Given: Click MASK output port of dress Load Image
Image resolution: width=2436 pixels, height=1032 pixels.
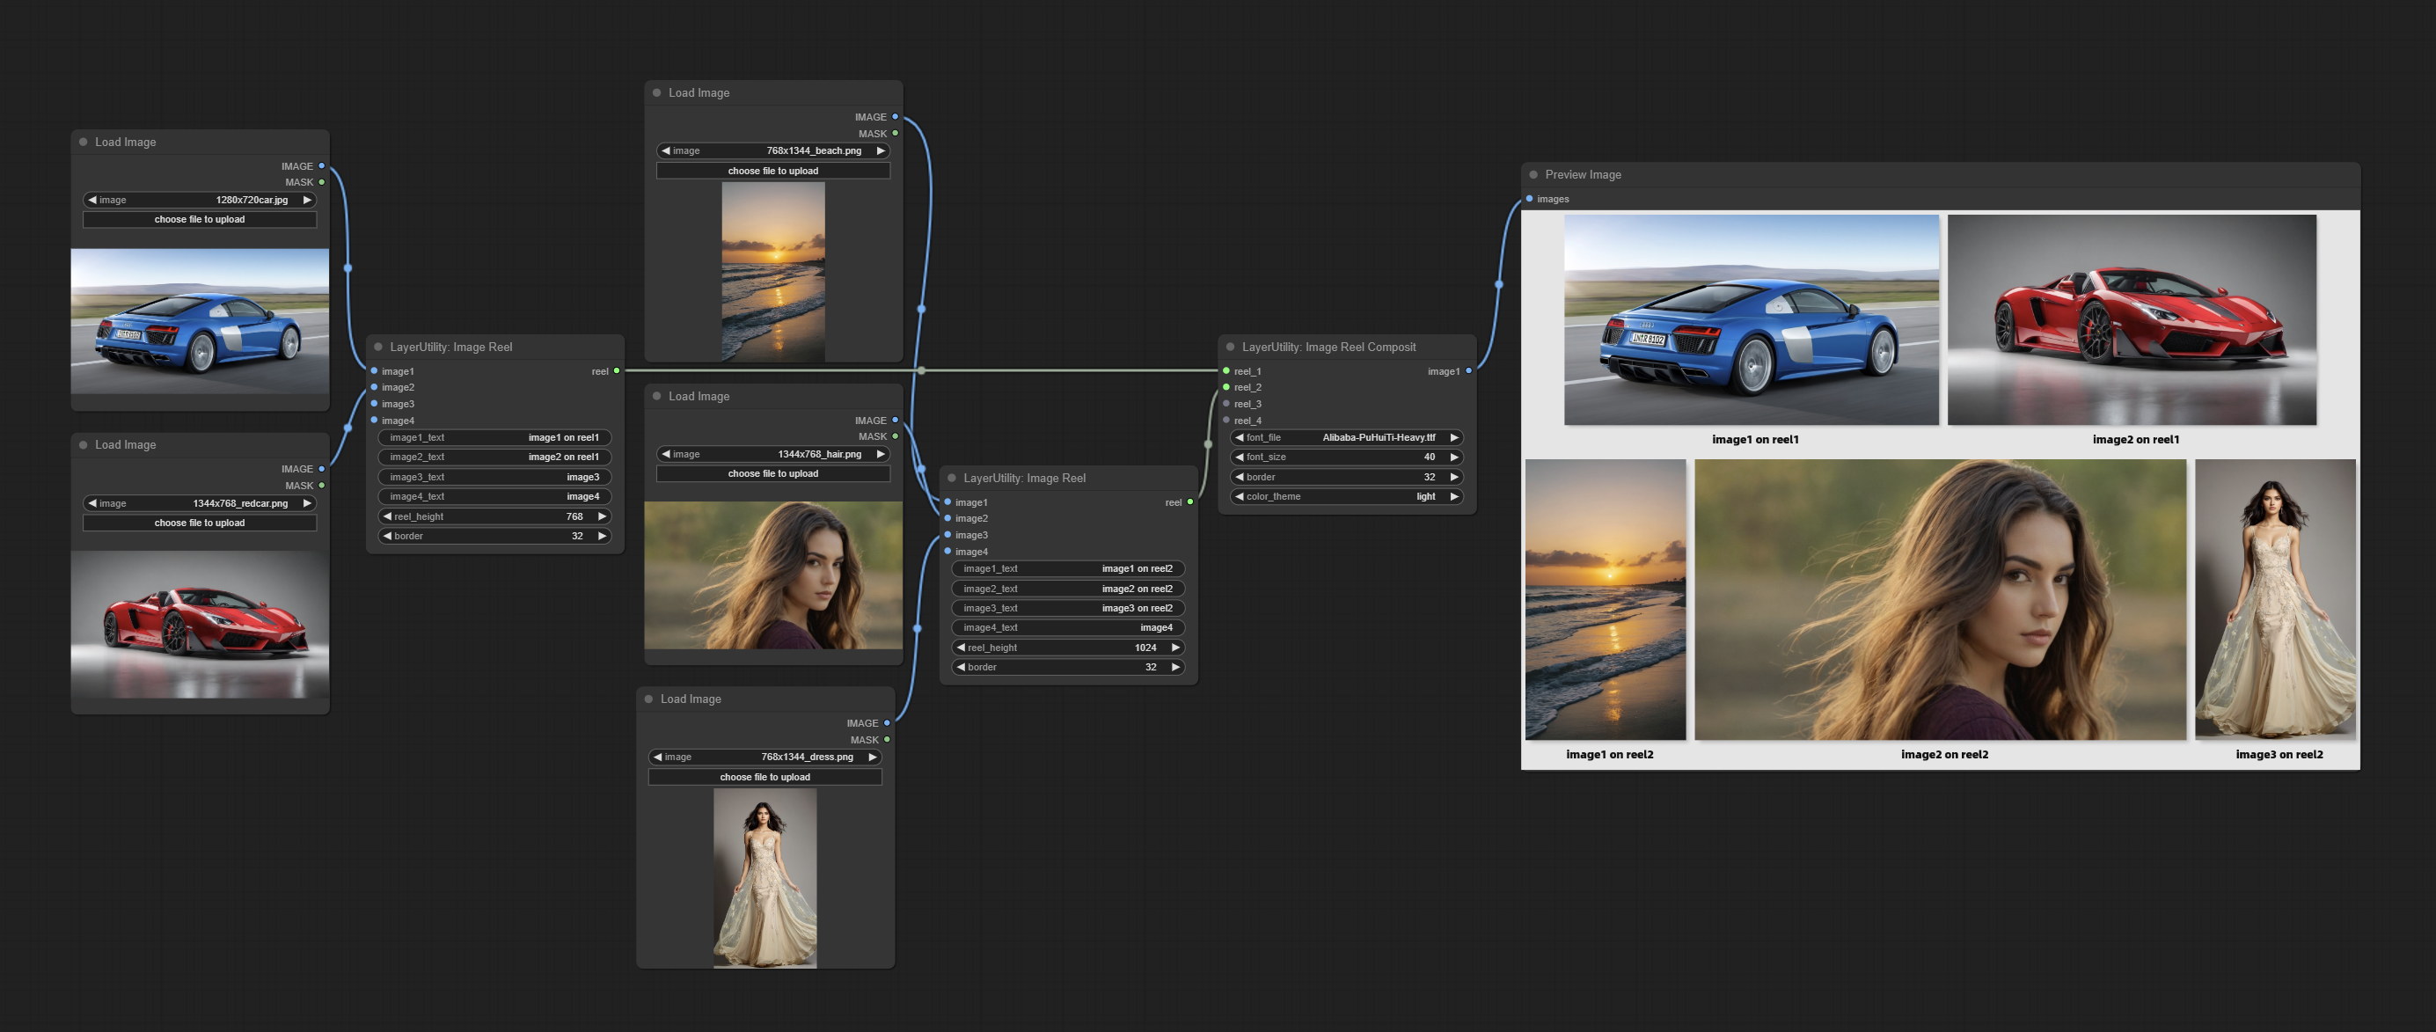Looking at the screenshot, I should click(887, 740).
